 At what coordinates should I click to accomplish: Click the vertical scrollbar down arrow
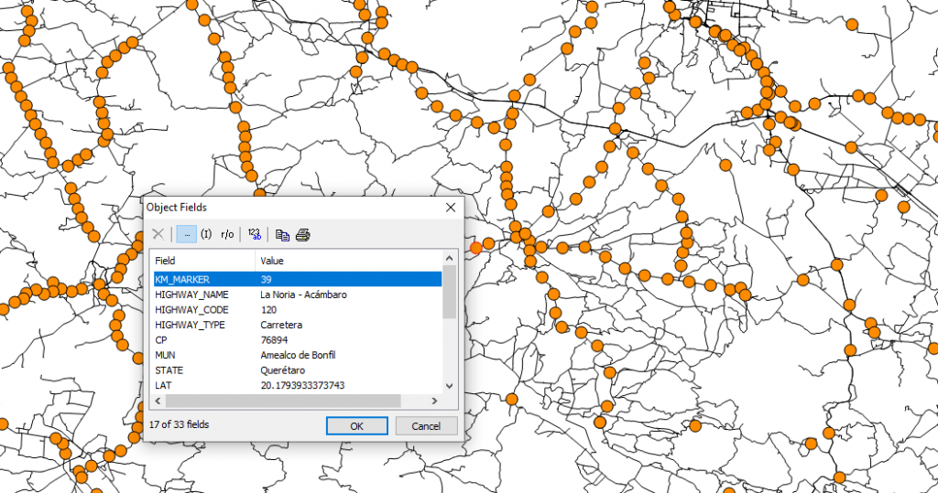click(450, 386)
